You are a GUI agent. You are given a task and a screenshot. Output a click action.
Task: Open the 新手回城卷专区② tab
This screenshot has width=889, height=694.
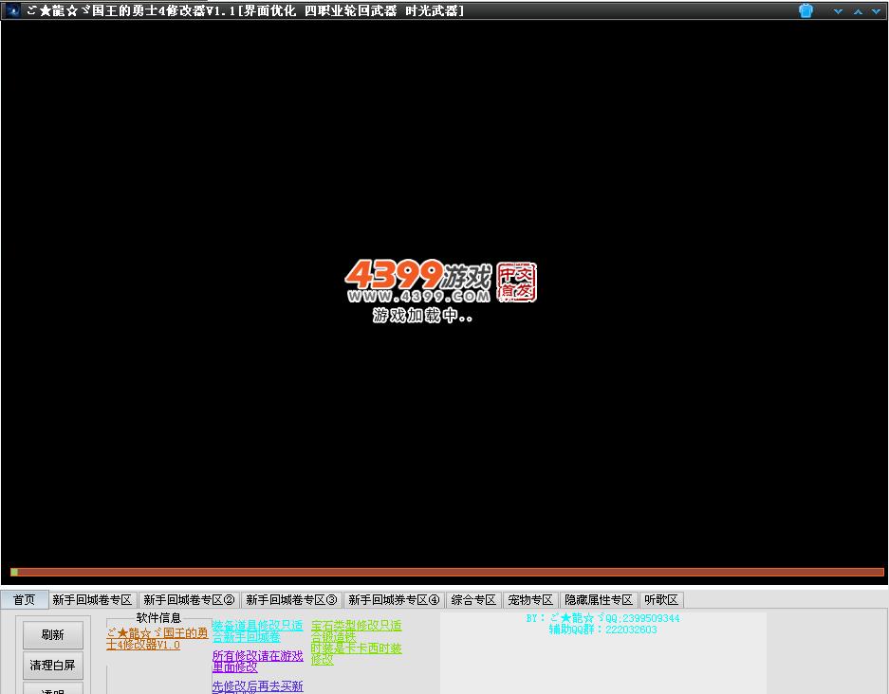[190, 599]
